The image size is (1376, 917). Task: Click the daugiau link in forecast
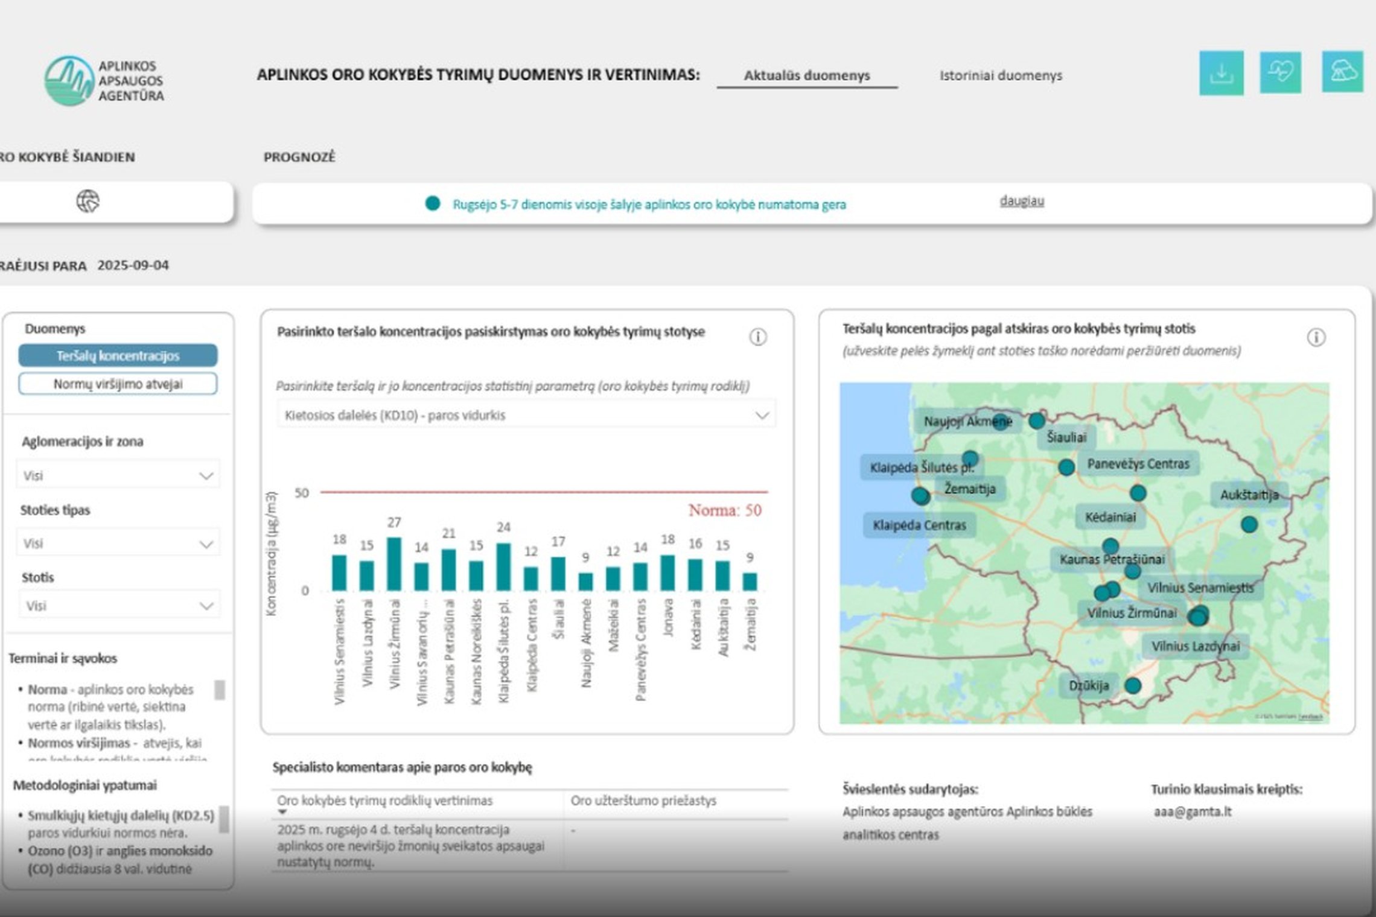(x=1022, y=201)
